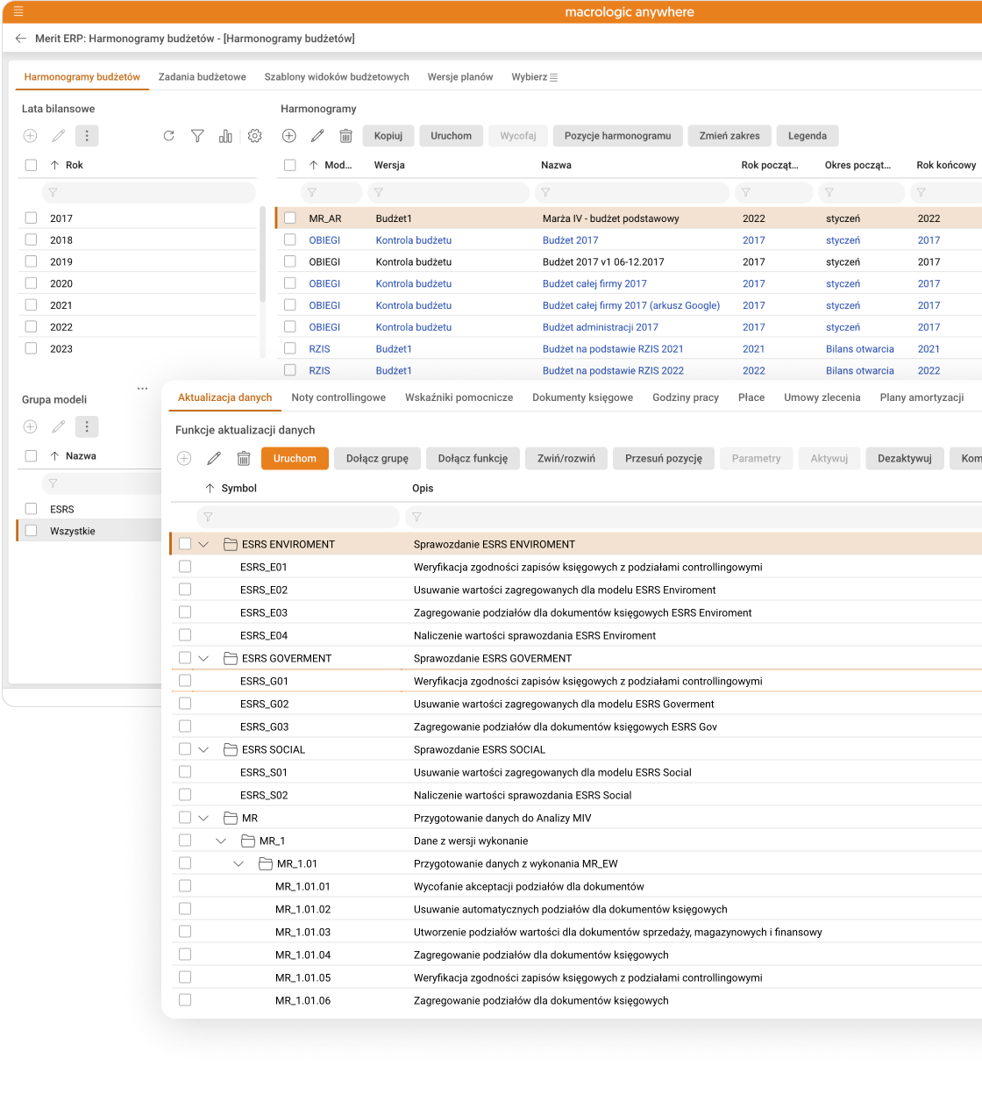
Task: Click filter funnel icon in Lata bilansowe toolbar
Action: [x=197, y=136]
